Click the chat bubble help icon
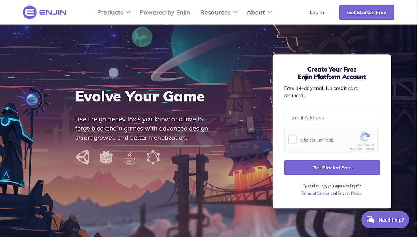 click(370, 220)
